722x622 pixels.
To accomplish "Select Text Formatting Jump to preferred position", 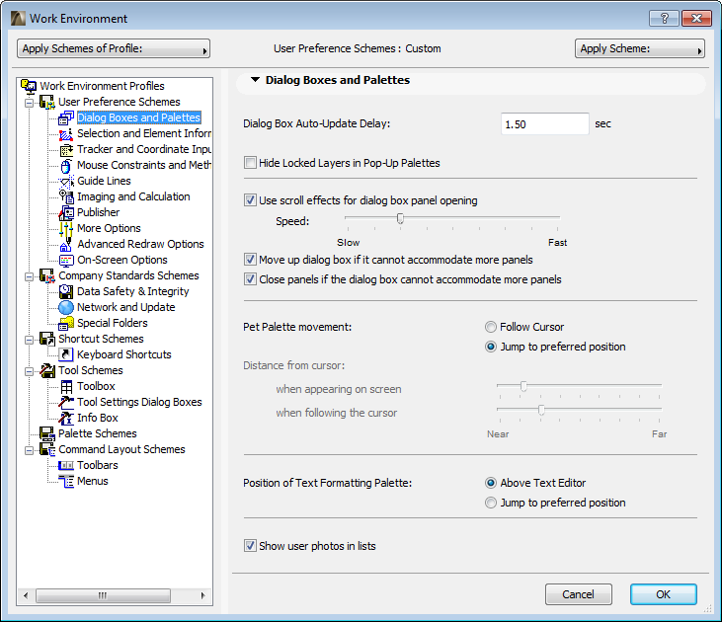I will click(491, 503).
